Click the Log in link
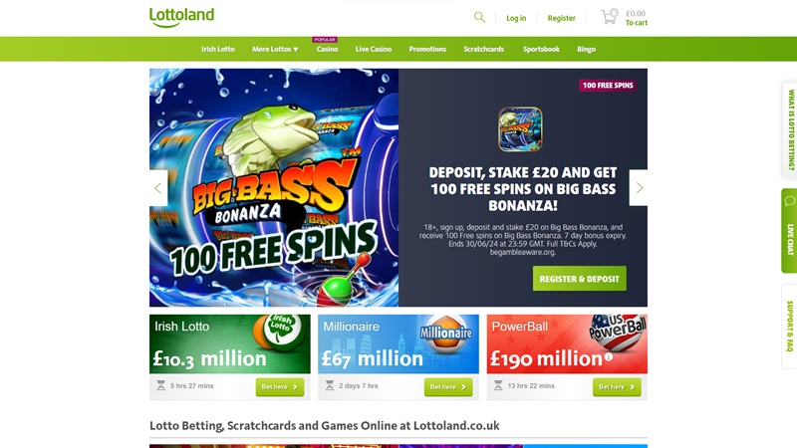The width and height of the screenshot is (797, 448). (x=516, y=18)
